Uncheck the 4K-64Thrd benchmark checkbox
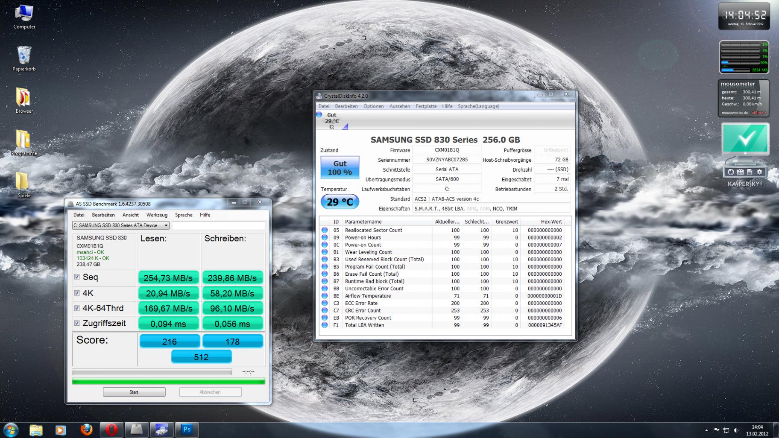This screenshot has height=438, width=779. (x=77, y=308)
